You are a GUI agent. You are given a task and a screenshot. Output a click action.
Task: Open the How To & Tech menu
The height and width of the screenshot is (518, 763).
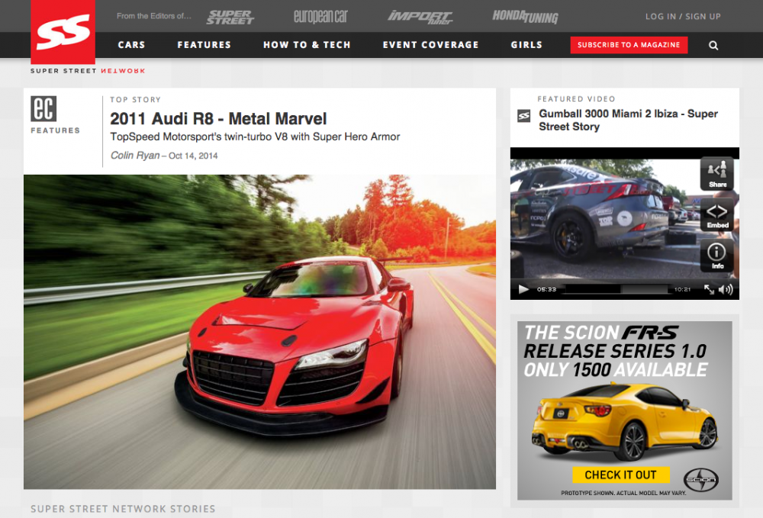pos(307,45)
